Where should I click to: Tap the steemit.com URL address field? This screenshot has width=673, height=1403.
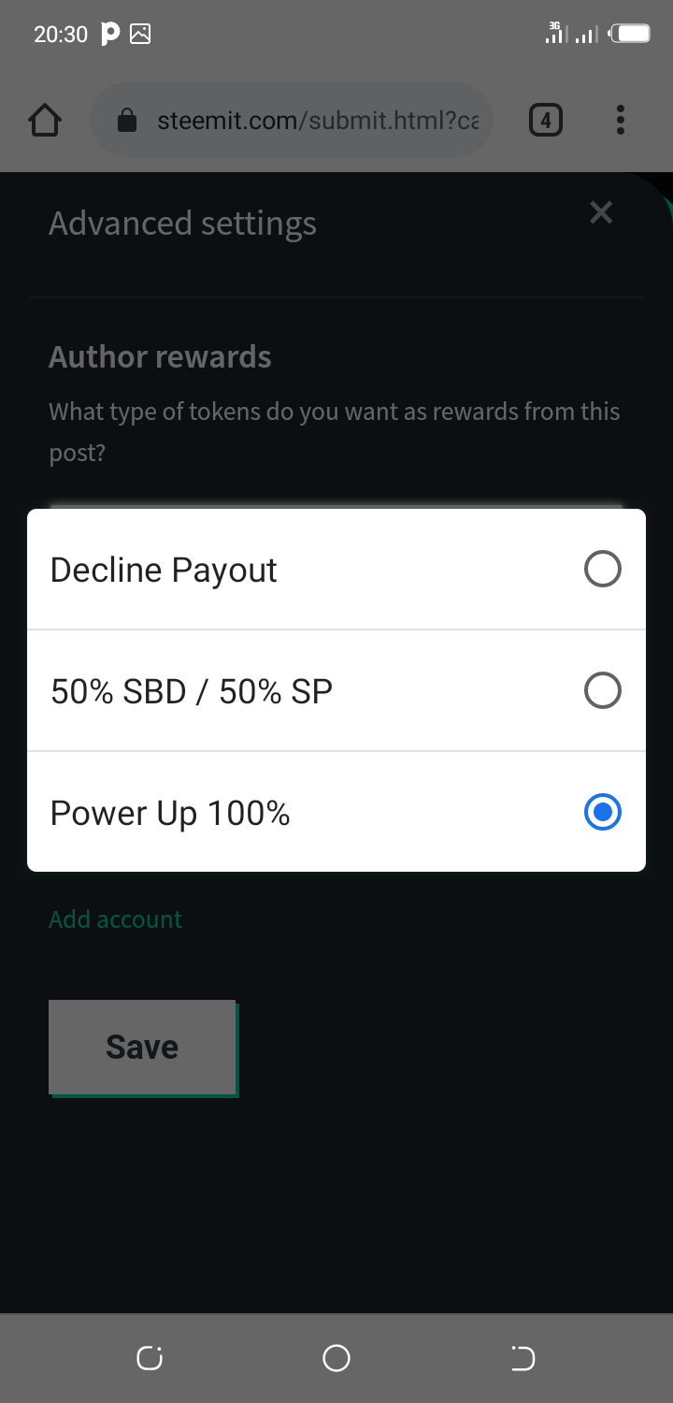pyautogui.click(x=292, y=120)
